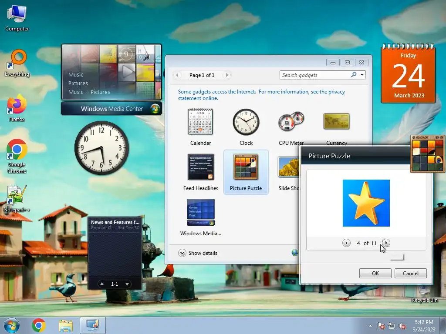Select the Calendar gadget in gallery
Viewport: 446px width, 334px height.
200,127
